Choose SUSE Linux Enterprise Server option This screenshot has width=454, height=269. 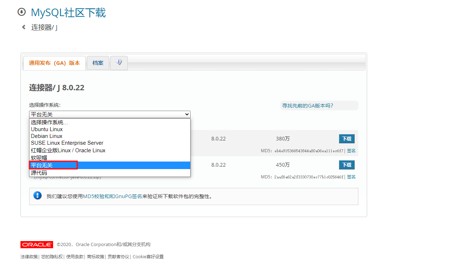coord(110,143)
